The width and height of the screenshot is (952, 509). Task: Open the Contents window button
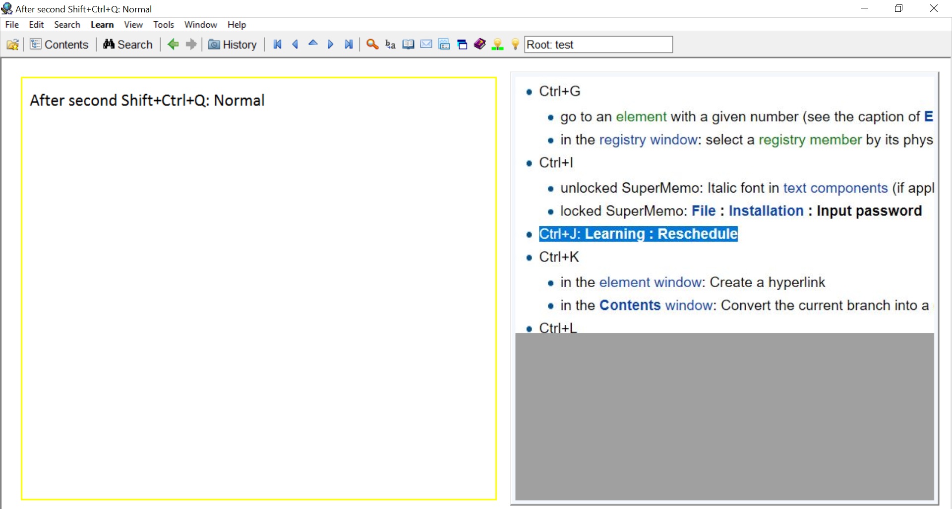(x=59, y=45)
